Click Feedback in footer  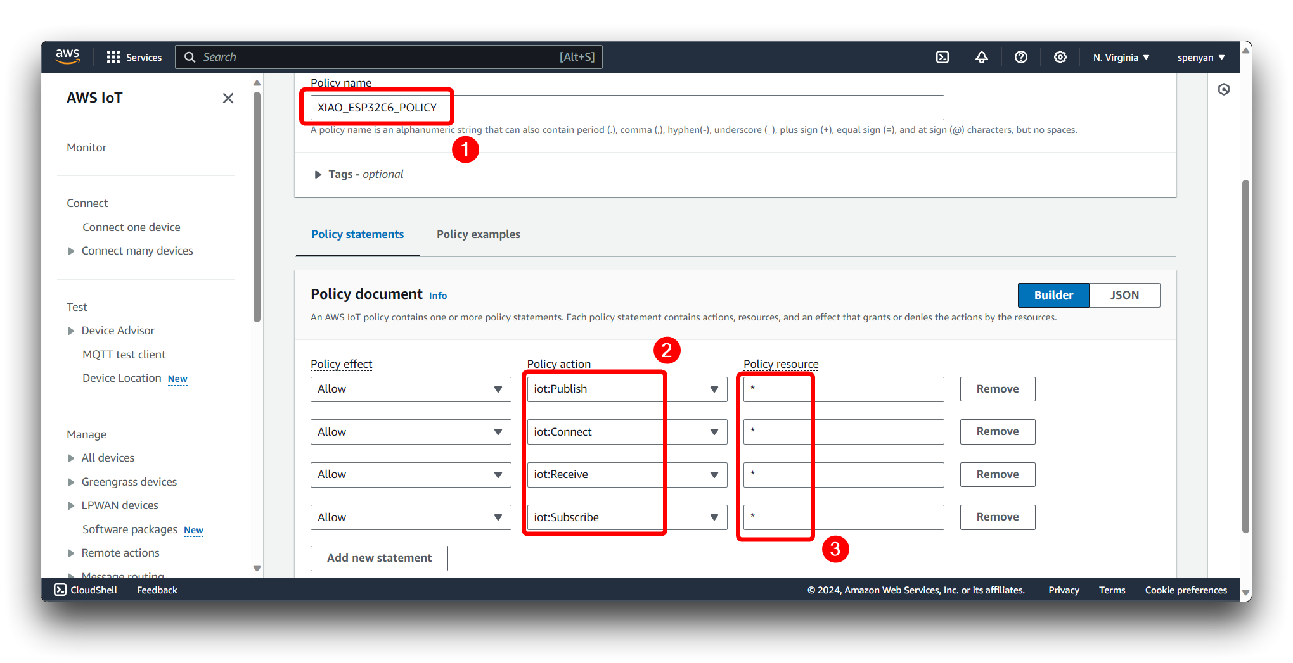point(157,590)
